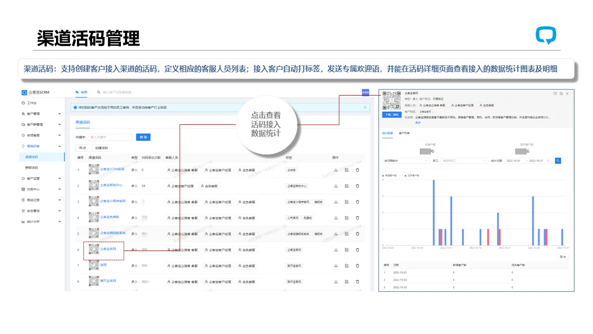Click the 2022-10-01 start date field
Image resolution: width=593 pixels, height=334 pixels.
(x=514, y=161)
